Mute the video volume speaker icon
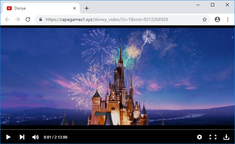This screenshot has width=235, height=144. point(35,137)
